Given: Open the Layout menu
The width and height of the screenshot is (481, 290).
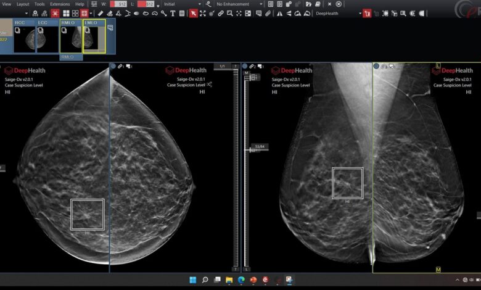Looking at the screenshot, I should (x=23, y=4).
